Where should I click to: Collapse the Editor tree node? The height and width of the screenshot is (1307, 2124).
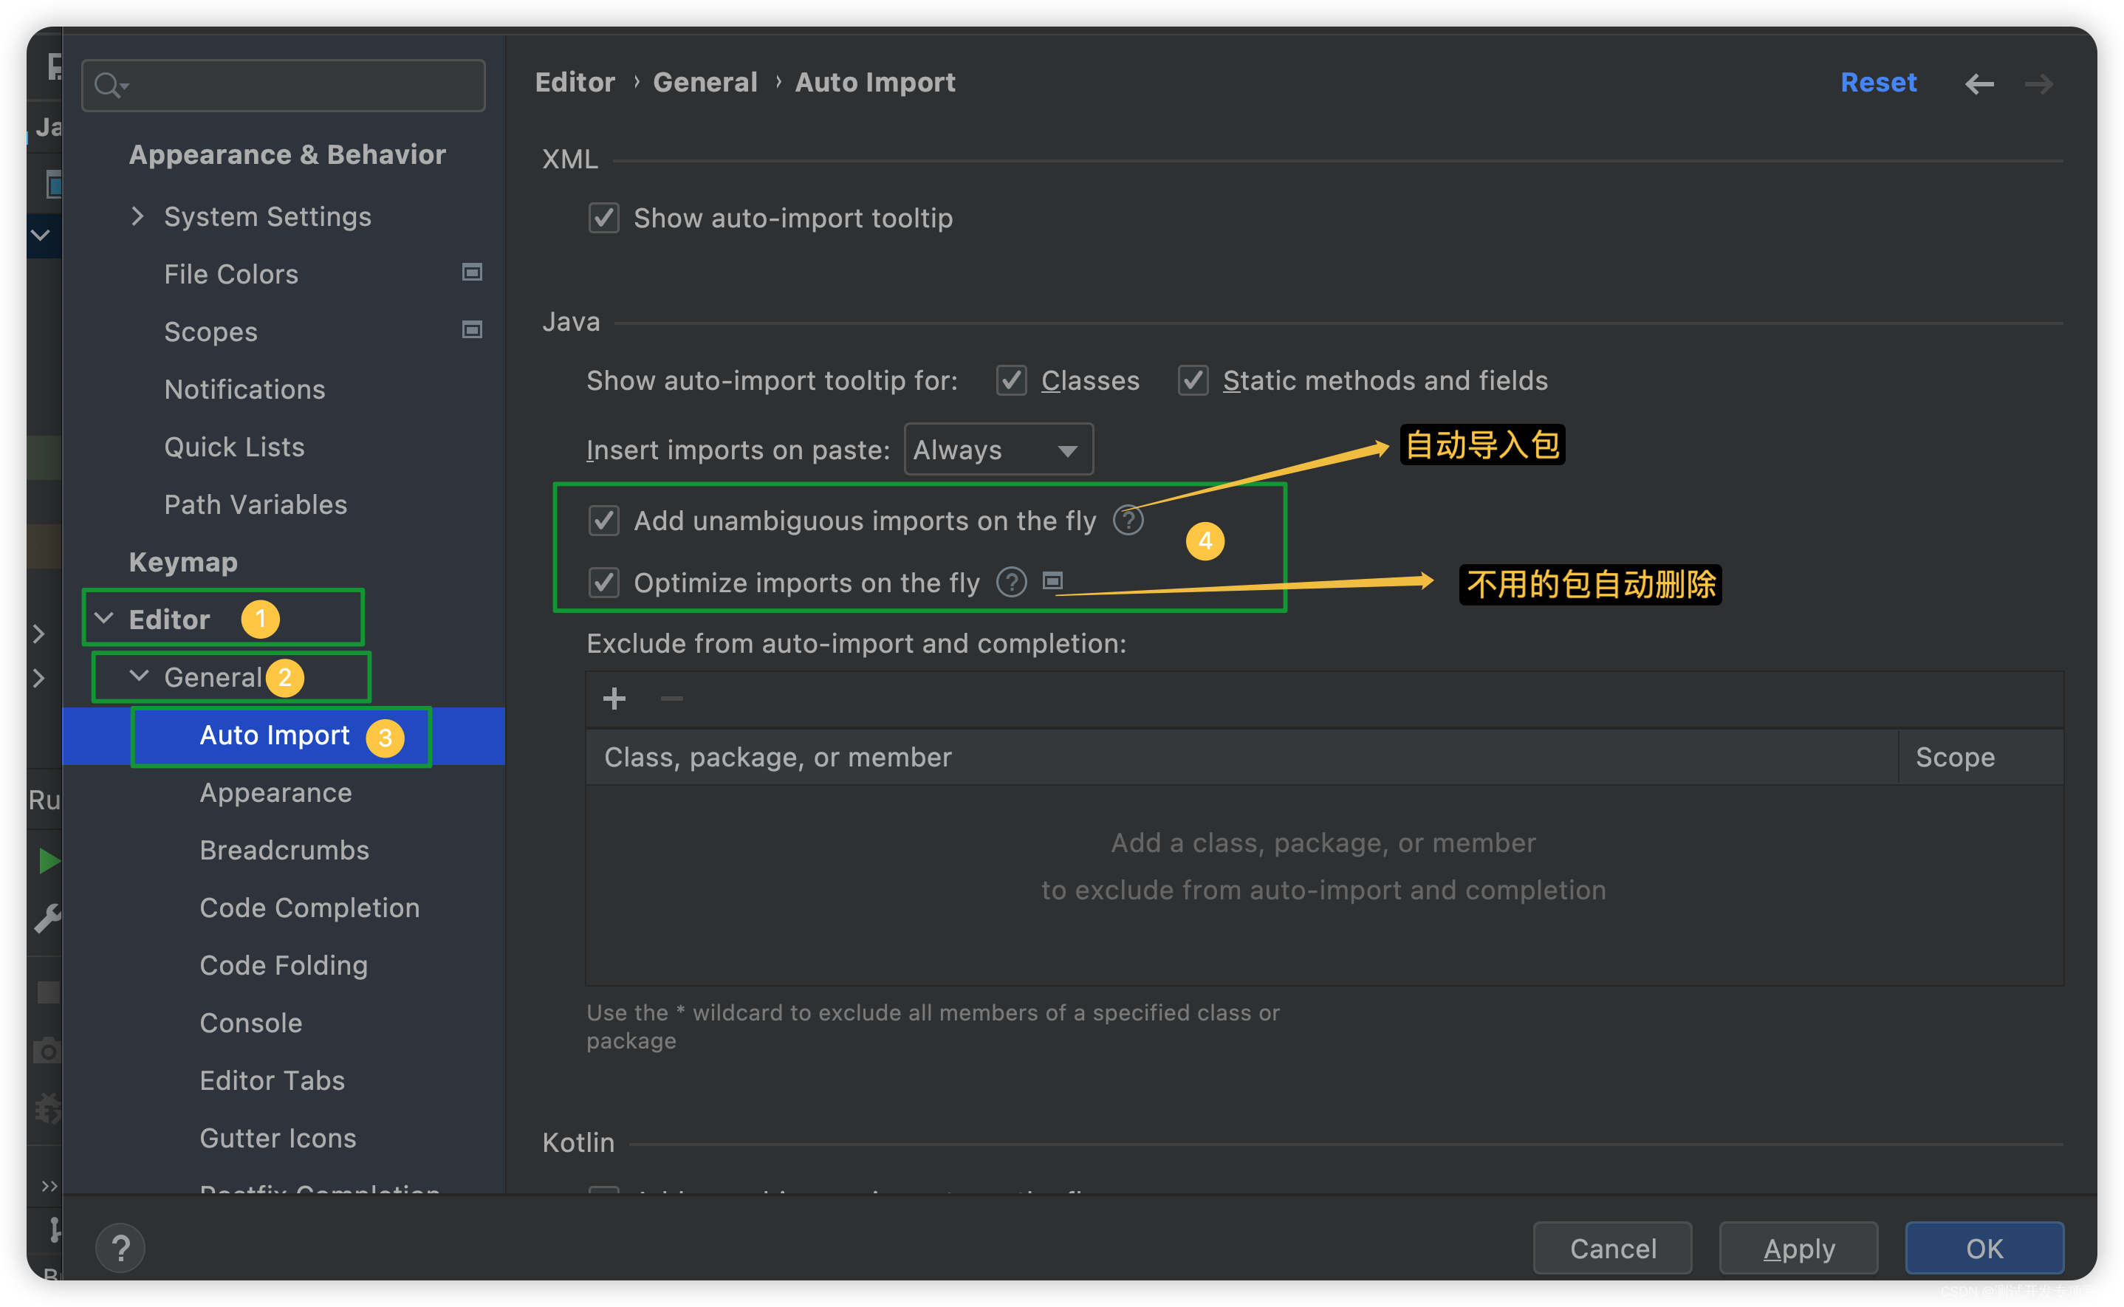[103, 618]
